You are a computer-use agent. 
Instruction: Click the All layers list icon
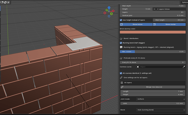pyautogui.click(x=122, y=83)
